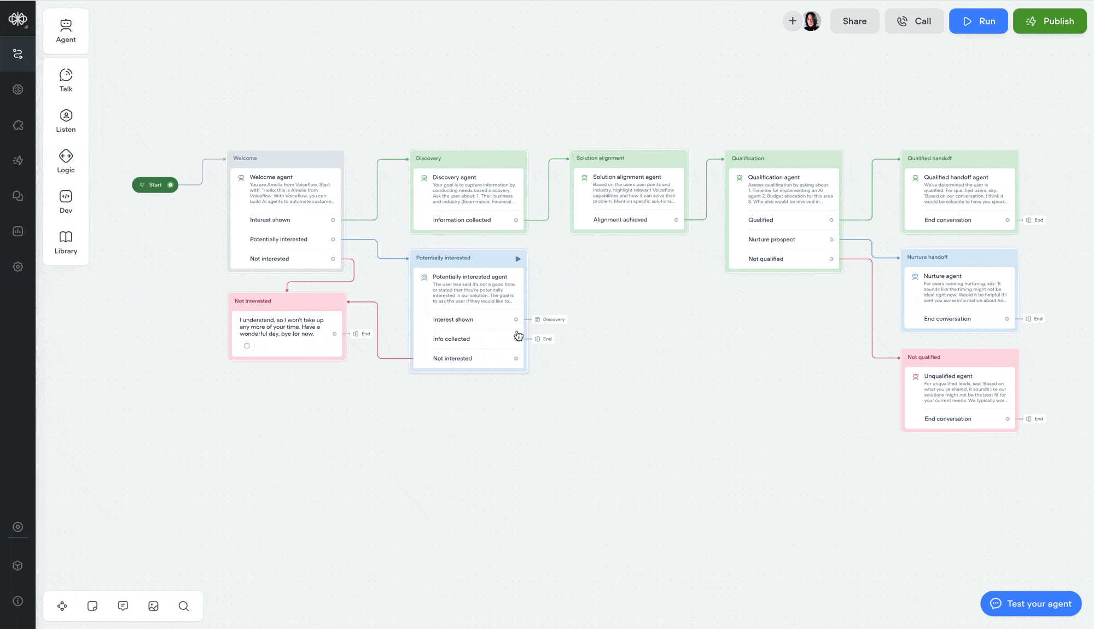Open the Logic steps menu

coord(66,161)
